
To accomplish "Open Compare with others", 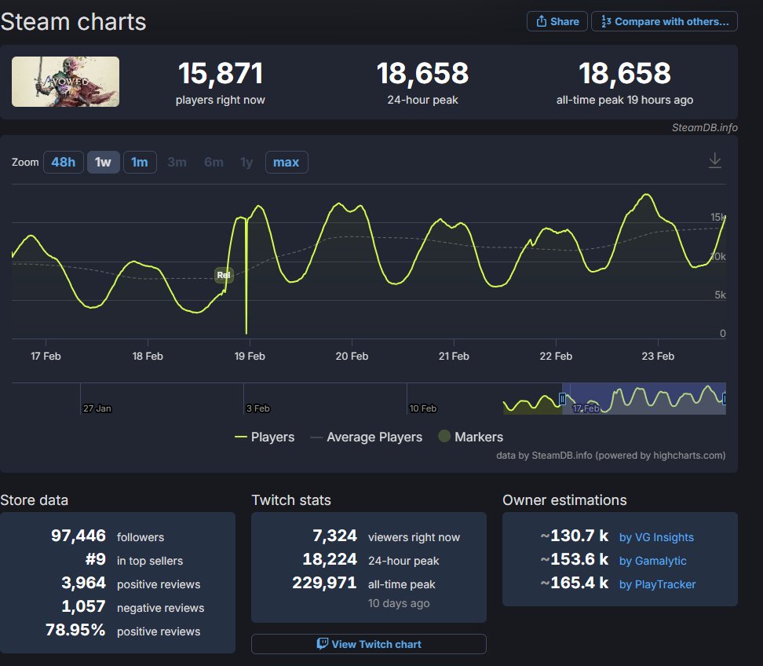I will point(664,21).
